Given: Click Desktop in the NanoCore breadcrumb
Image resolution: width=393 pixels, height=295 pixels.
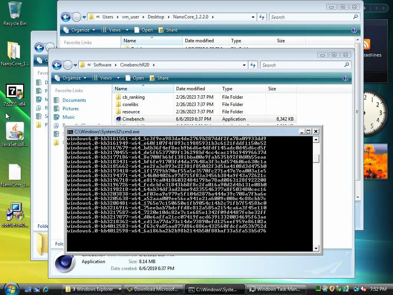Looking at the screenshot, I should pos(156,17).
